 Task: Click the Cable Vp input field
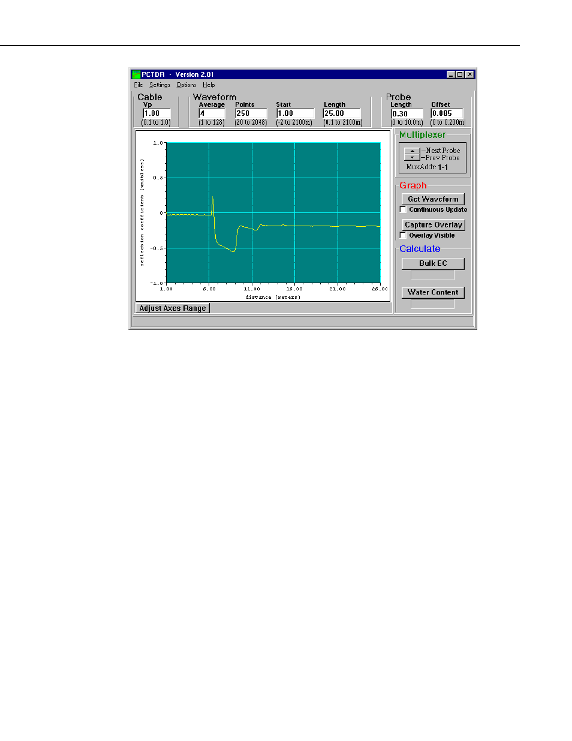coord(156,113)
